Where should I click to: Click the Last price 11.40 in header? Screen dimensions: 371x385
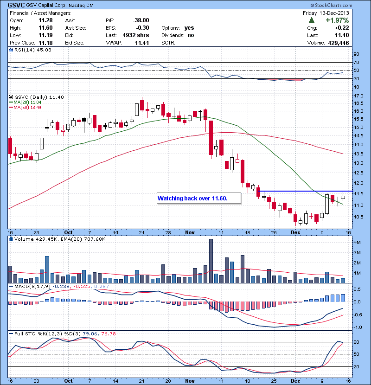pos(342,35)
